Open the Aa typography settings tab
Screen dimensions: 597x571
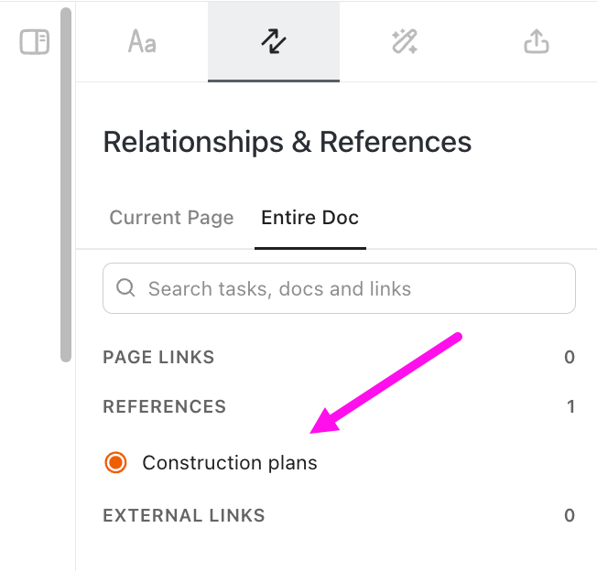(x=142, y=42)
